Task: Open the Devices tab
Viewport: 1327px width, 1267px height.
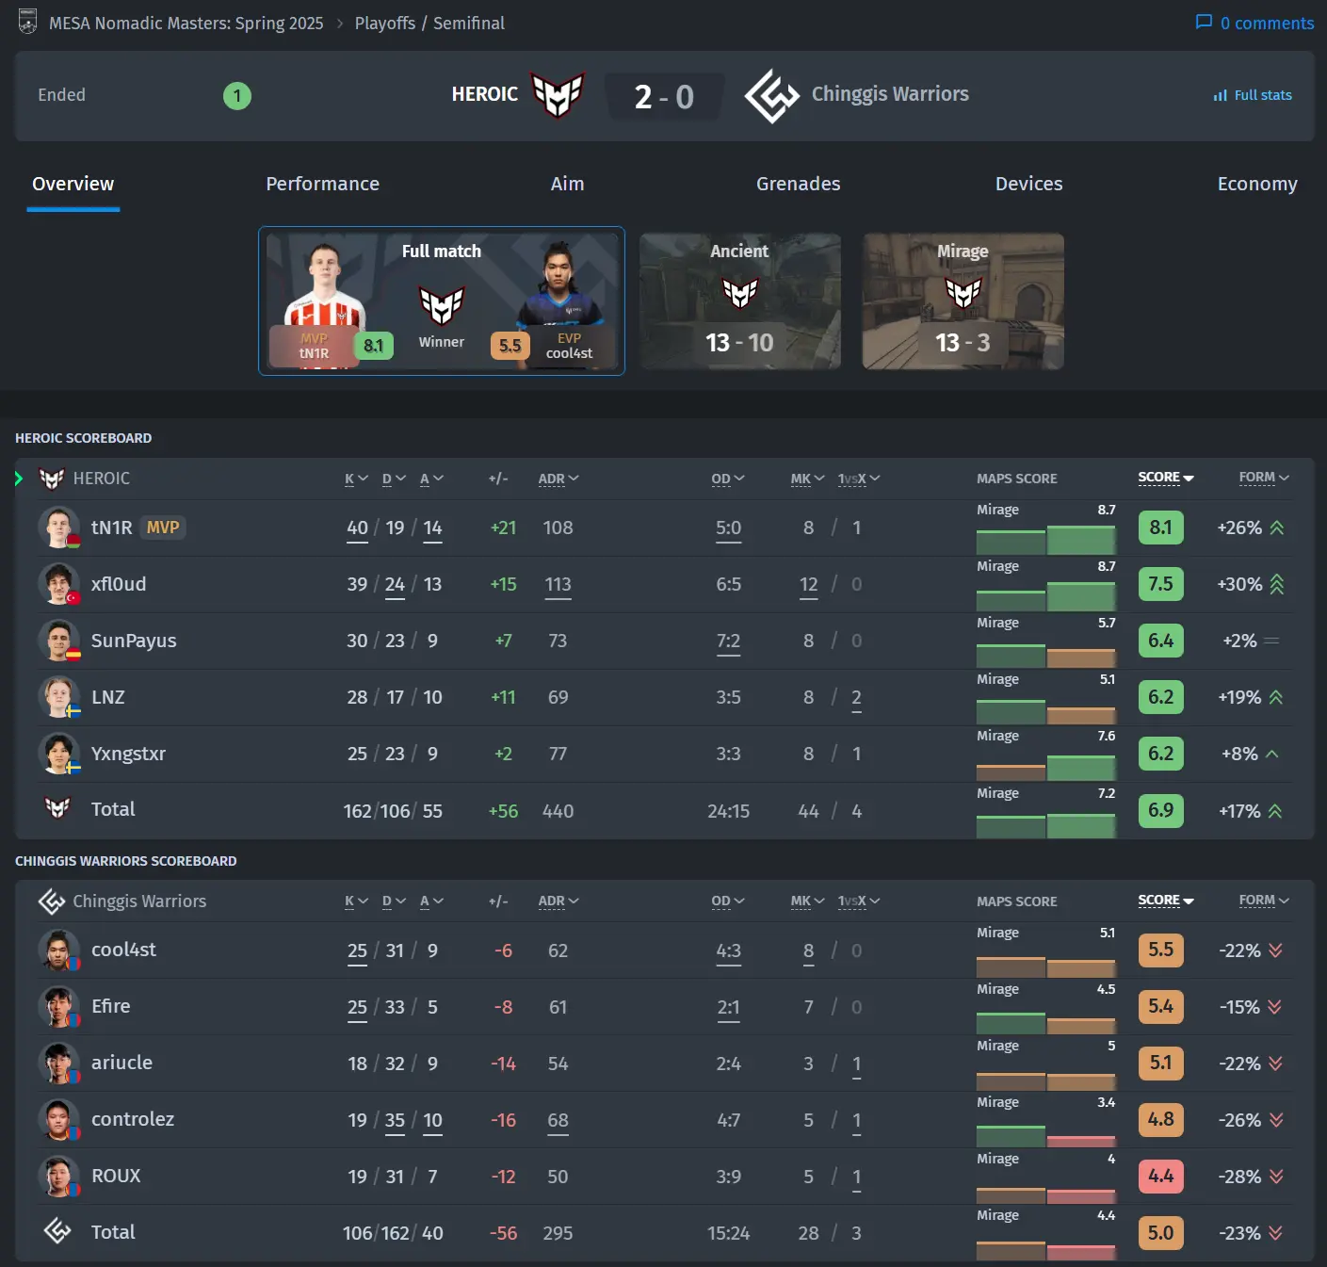Action: 1029,184
